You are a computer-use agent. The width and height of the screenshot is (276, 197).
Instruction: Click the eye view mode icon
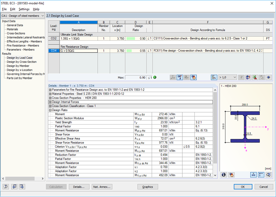point(269,77)
